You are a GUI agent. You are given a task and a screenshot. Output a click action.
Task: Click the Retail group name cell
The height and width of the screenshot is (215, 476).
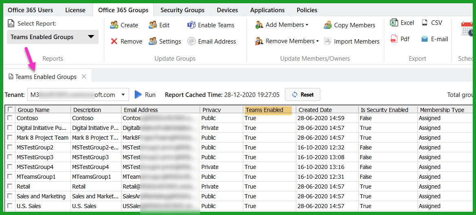pos(43,186)
